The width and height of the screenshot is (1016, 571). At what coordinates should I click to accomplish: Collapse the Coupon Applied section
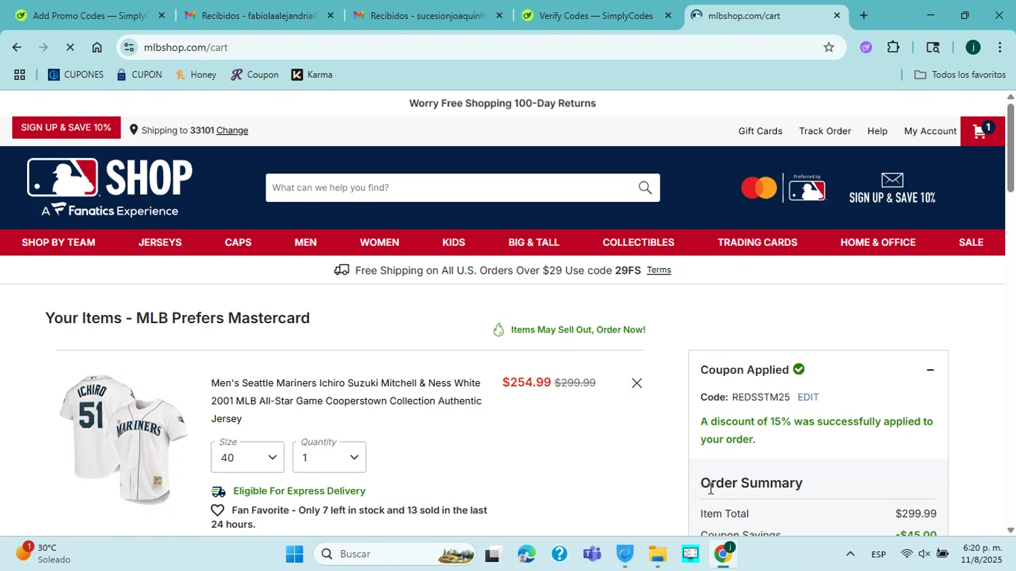(x=930, y=370)
